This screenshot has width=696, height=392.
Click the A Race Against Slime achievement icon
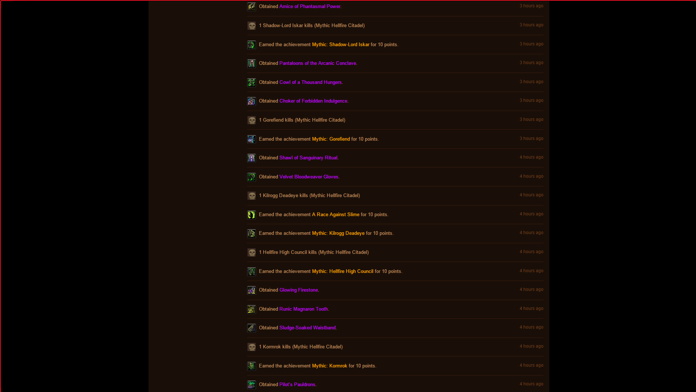pos(252,215)
